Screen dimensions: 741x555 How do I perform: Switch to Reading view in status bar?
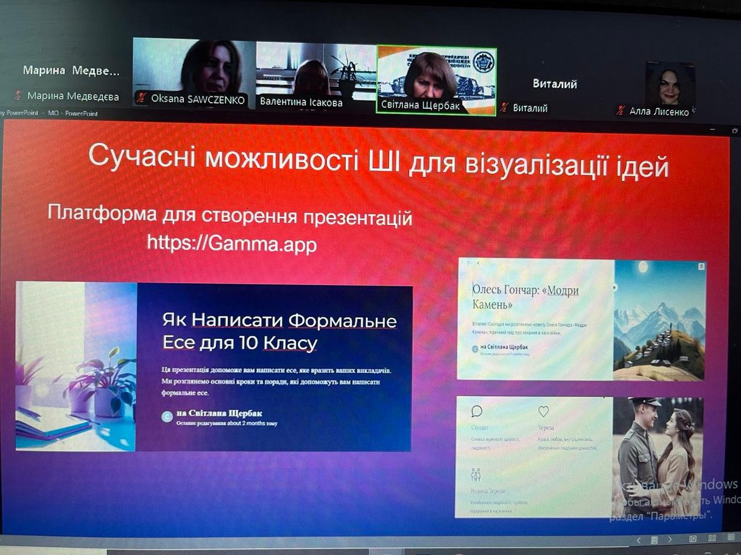pos(731,538)
